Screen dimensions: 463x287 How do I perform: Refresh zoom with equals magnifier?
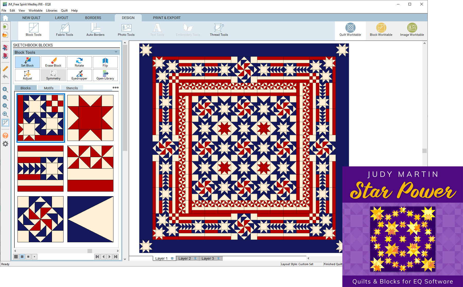point(5,106)
